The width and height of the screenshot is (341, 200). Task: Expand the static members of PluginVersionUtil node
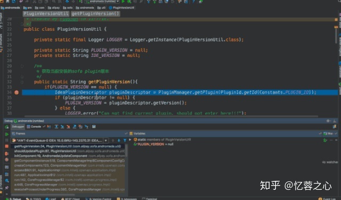(130, 140)
